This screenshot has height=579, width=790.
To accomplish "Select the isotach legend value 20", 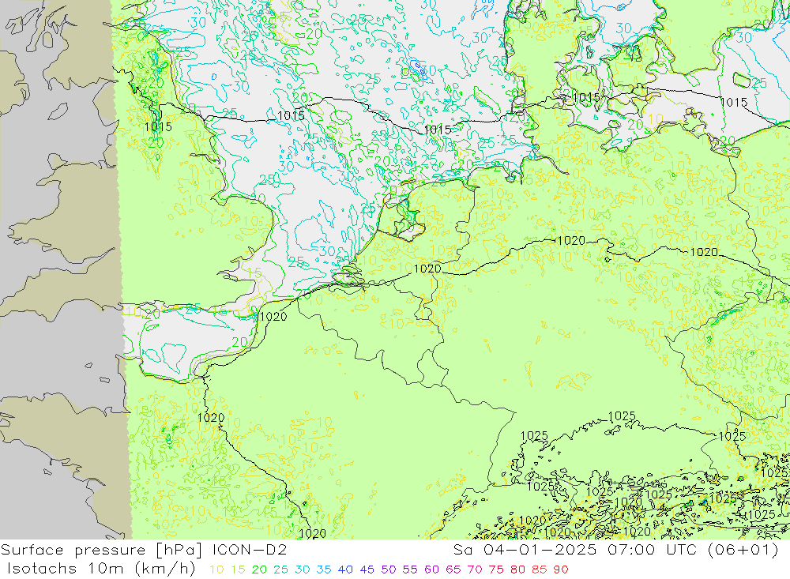I will [x=259, y=570].
